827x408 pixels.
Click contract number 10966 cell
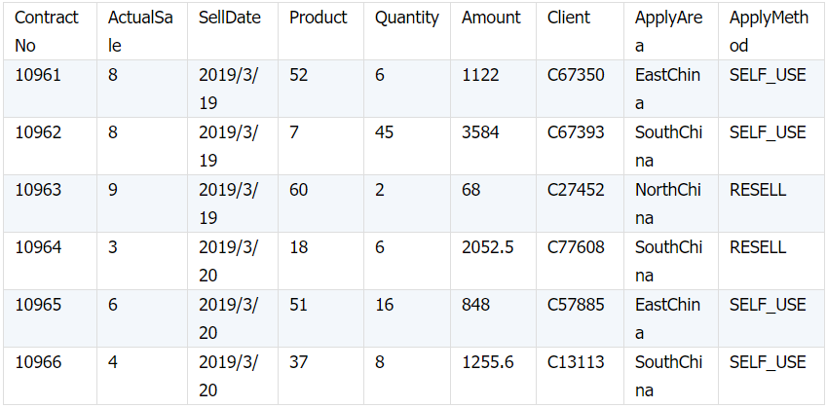point(38,362)
